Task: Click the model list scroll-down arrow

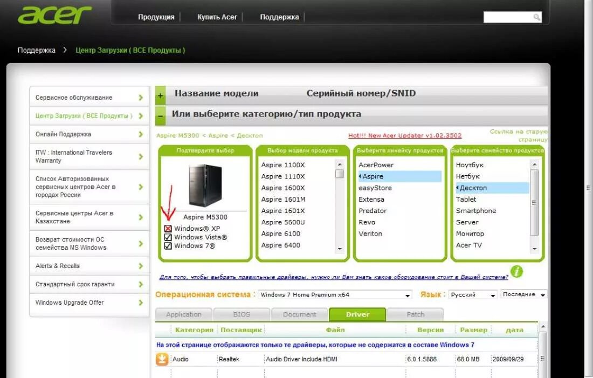Action: tap(340, 249)
